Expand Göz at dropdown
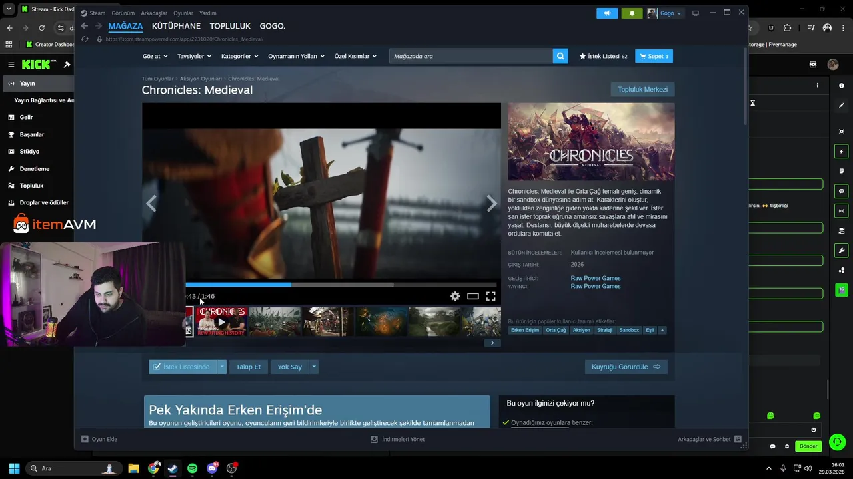 [155, 56]
